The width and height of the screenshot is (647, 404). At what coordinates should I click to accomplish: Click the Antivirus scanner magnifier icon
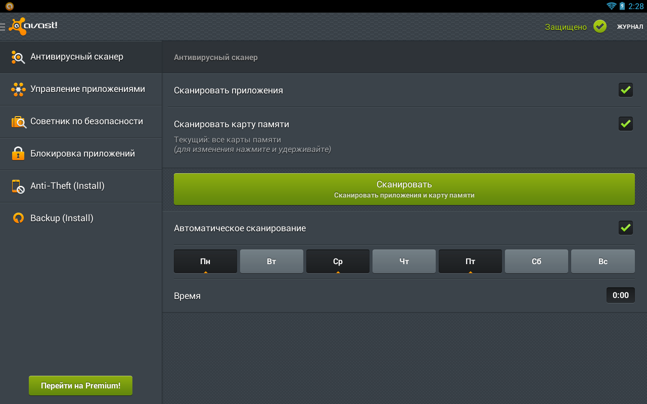click(x=18, y=57)
